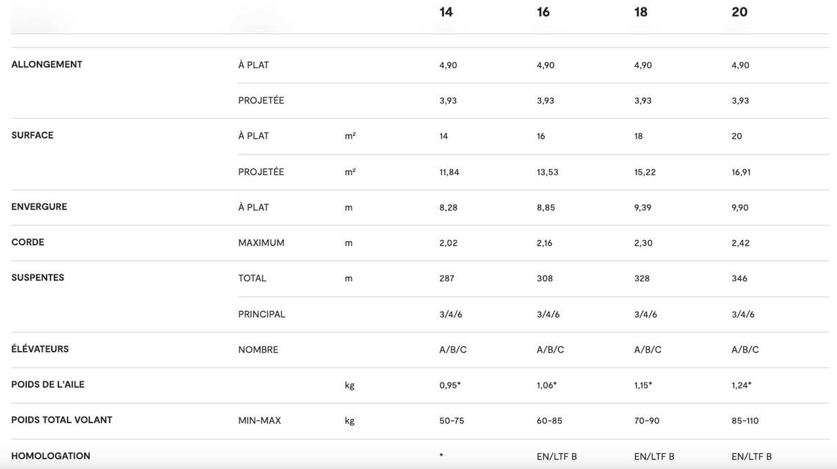Select the maximum chord value 2,02
This screenshot has width=837, height=469.
coord(448,243)
